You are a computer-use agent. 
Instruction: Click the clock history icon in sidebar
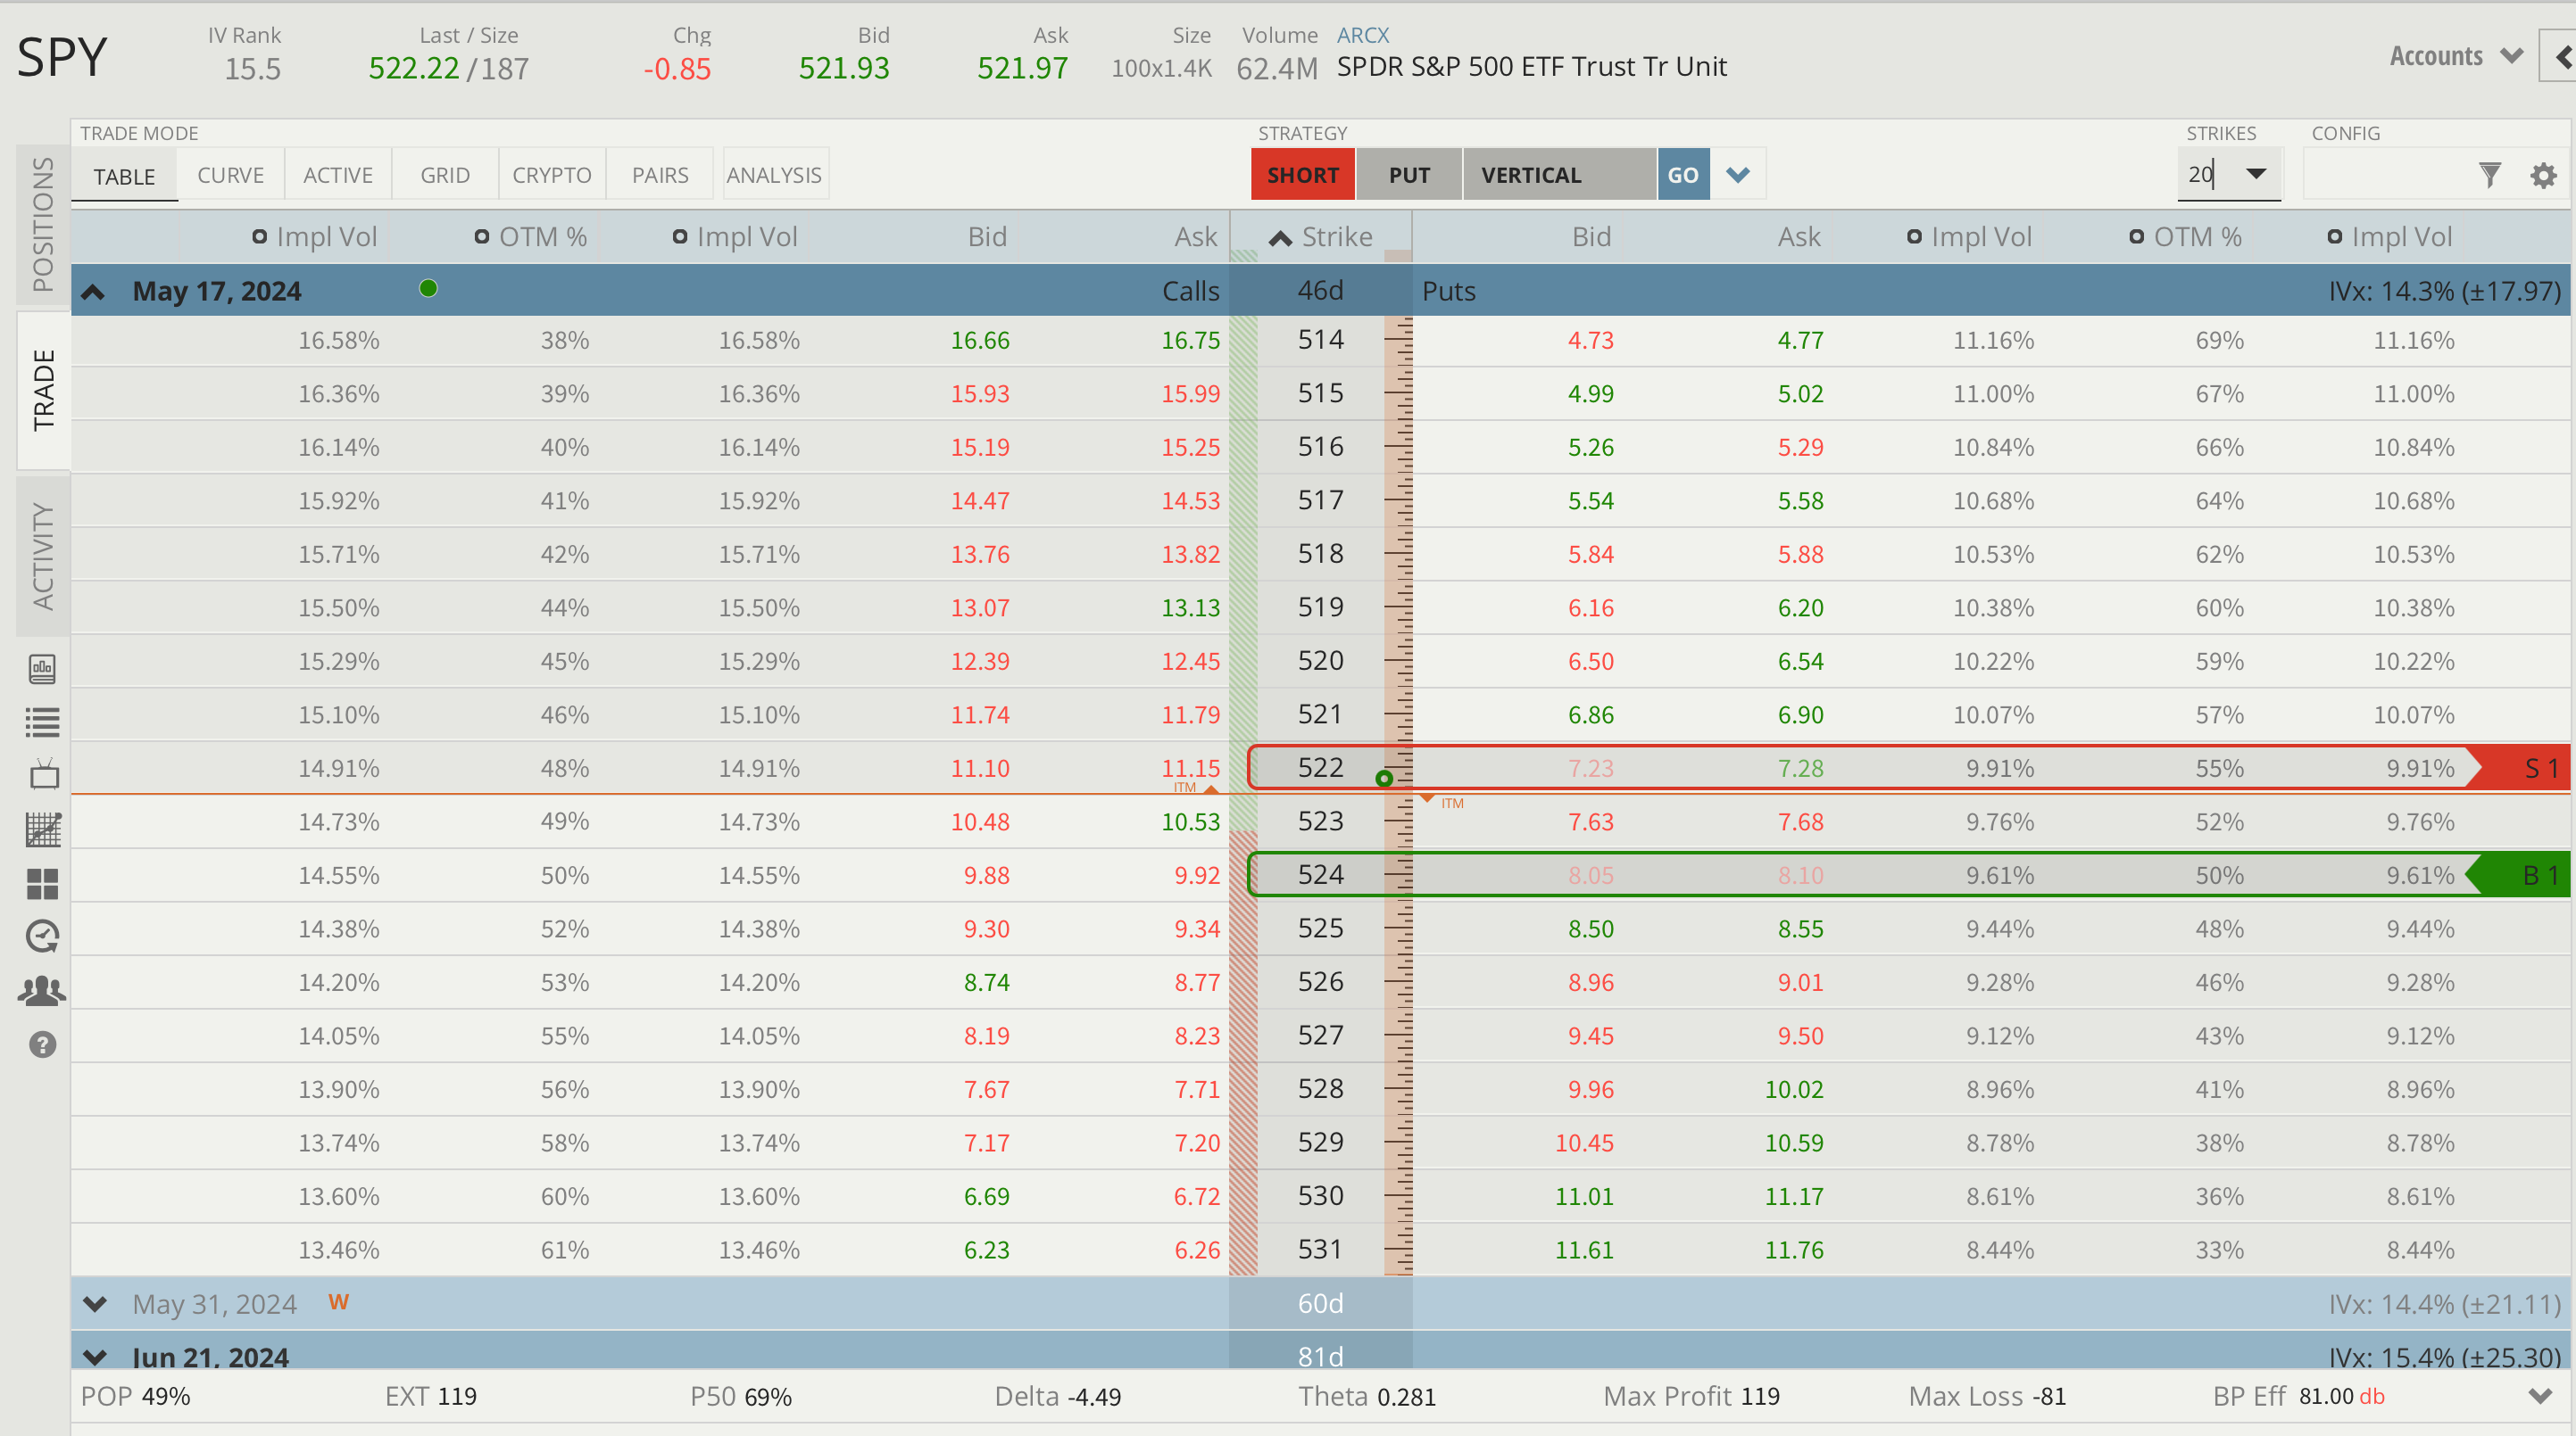click(x=43, y=937)
